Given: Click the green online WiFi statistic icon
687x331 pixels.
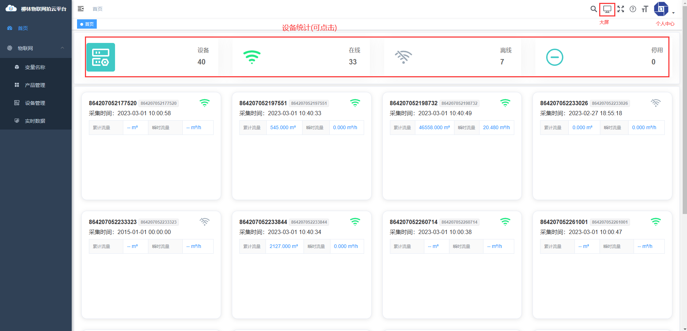Looking at the screenshot, I should tap(252, 57).
